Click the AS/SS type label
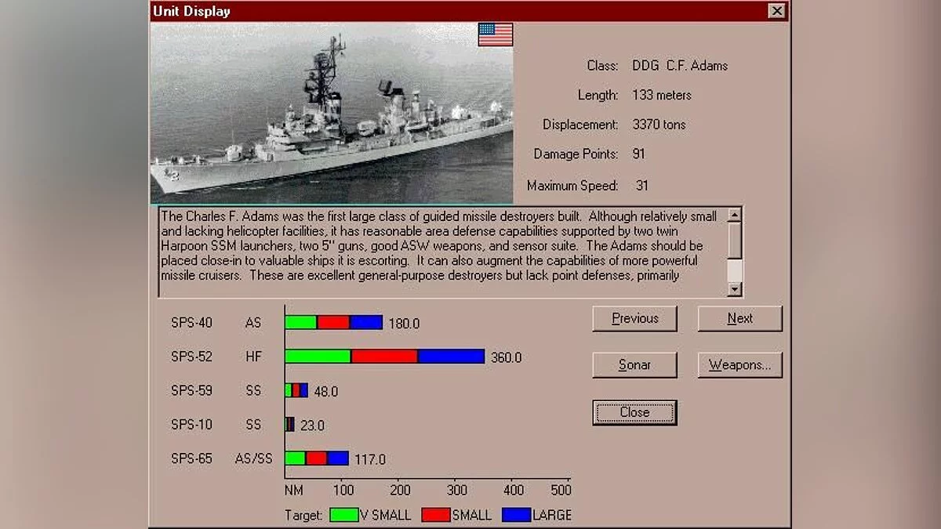 pos(254,458)
